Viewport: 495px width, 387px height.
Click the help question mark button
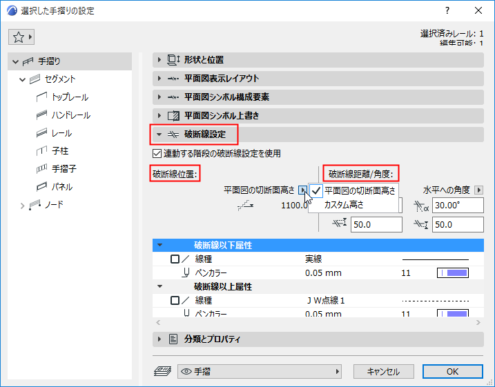[447, 10]
